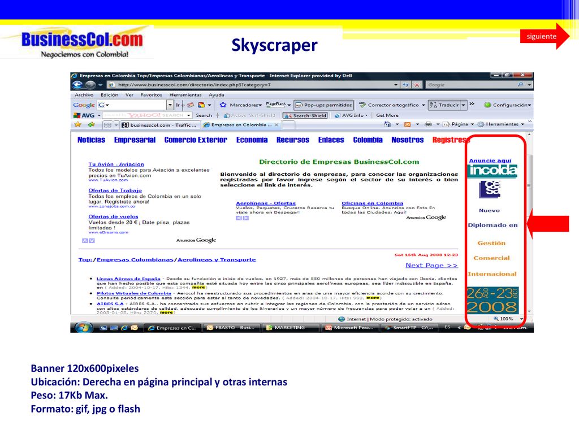Screen dimensions: 579x434
Task: Switch to the businesscol.com - Traffic tab
Action: 160,125
